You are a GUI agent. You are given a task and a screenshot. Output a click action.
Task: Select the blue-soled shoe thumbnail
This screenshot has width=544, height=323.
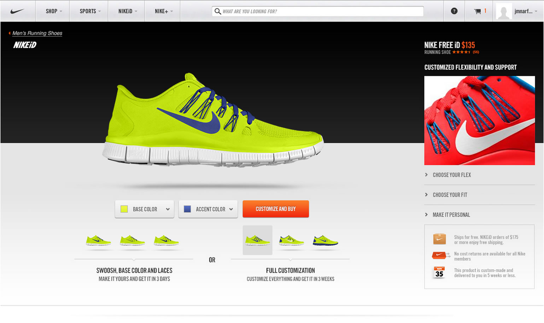click(325, 241)
